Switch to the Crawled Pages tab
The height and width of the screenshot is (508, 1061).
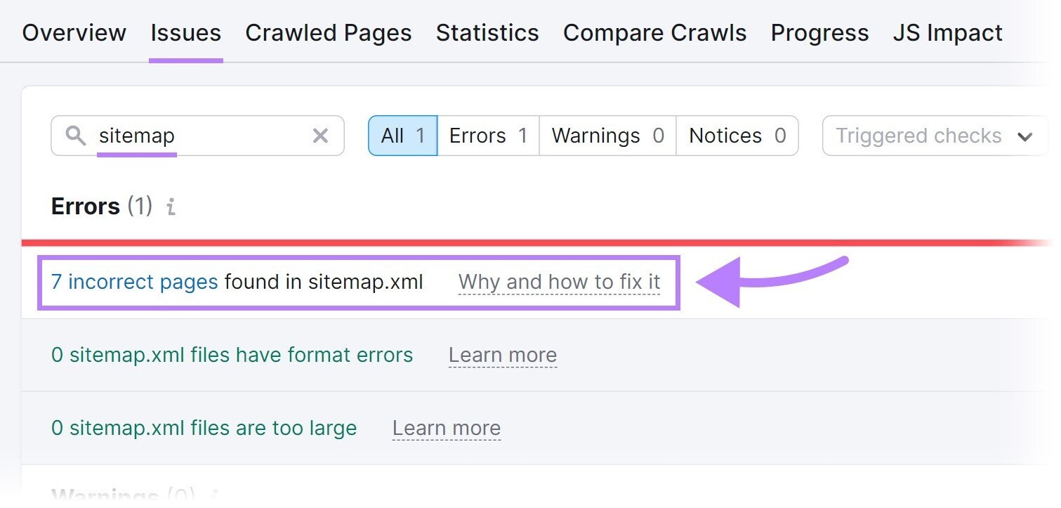coord(328,32)
